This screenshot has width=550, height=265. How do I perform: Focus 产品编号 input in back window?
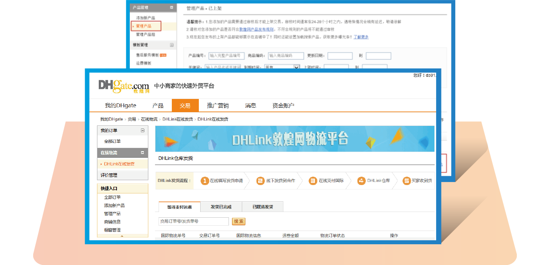pyautogui.click(x=226, y=56)
